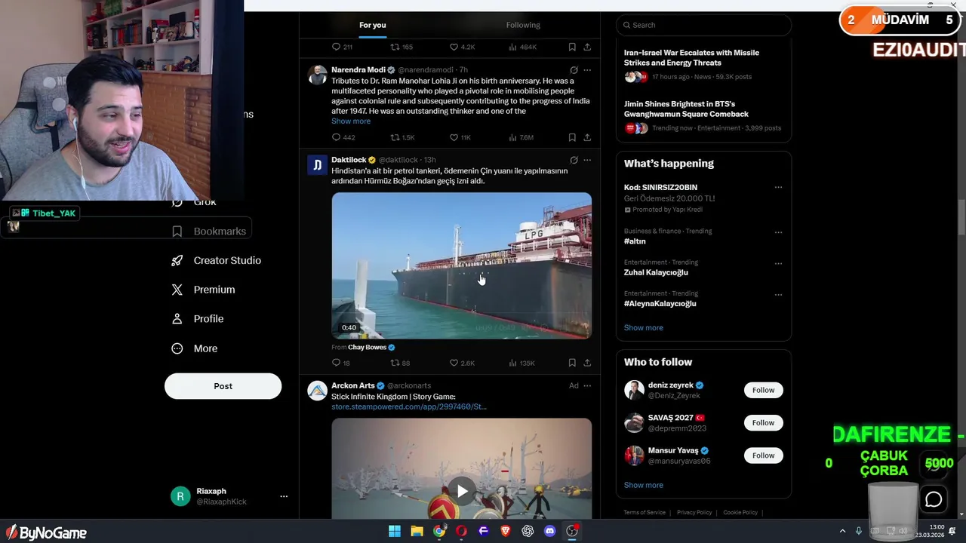Open Discord from taskbar
This screenshot has height=543, width=966.
(550, 531)
